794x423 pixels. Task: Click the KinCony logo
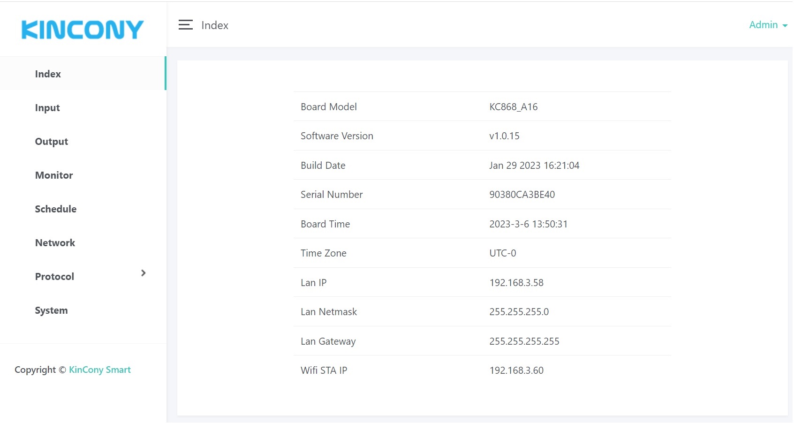[83, 30]
